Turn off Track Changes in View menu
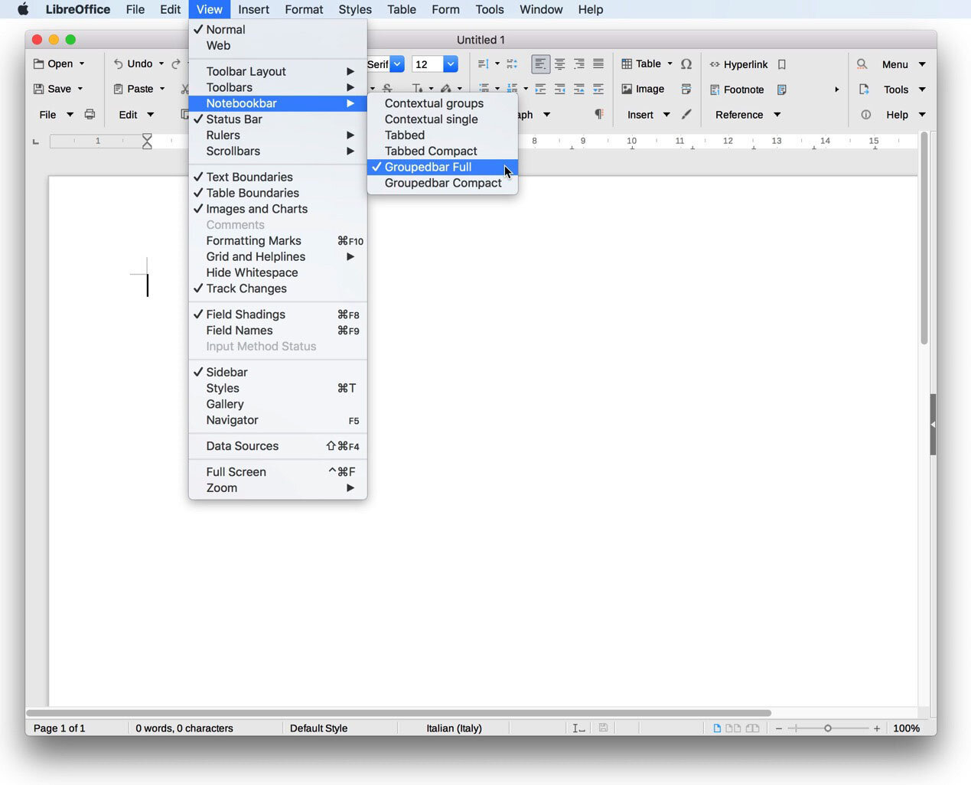971x785 pixels. pyautogui.click(x=246, y=288)
